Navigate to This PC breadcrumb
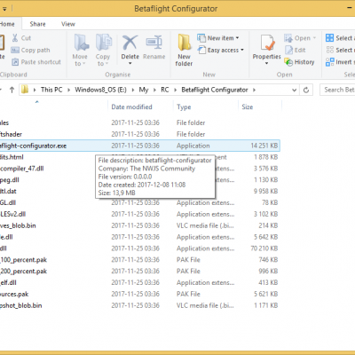Image resolution: width=355 pixels, height=355 pixels. tap(51, 90)
